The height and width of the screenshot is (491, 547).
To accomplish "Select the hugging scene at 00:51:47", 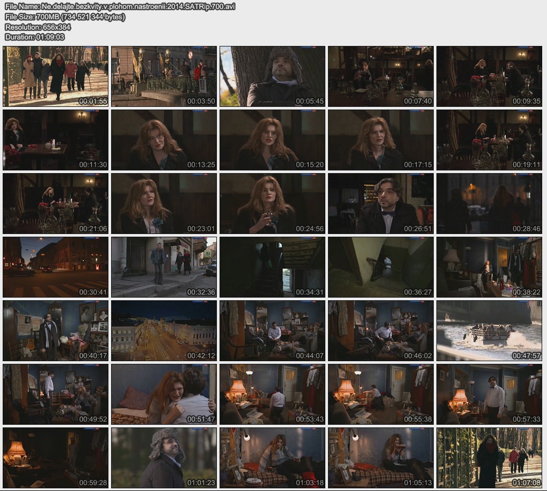I will pyautogui.click(x=164, y=394).
